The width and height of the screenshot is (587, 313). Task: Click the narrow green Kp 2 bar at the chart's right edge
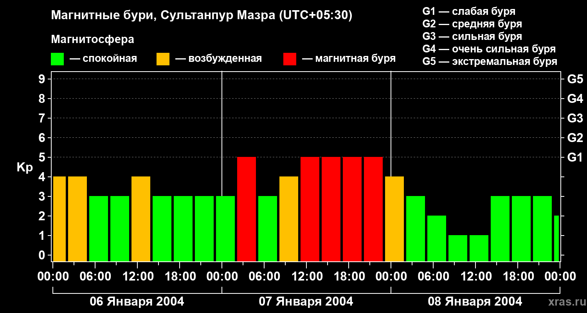(x=556, y=239)
